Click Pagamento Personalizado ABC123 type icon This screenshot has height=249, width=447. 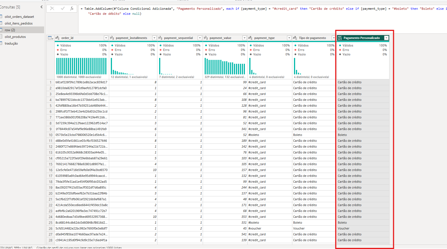340,38
